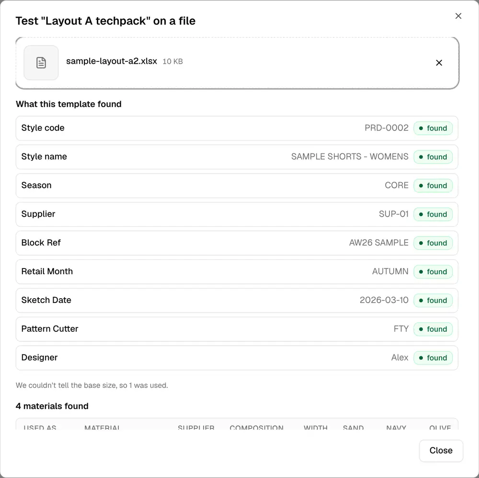479x478 pixels.
Task: Click the document file icon
Action: [41, 63]
